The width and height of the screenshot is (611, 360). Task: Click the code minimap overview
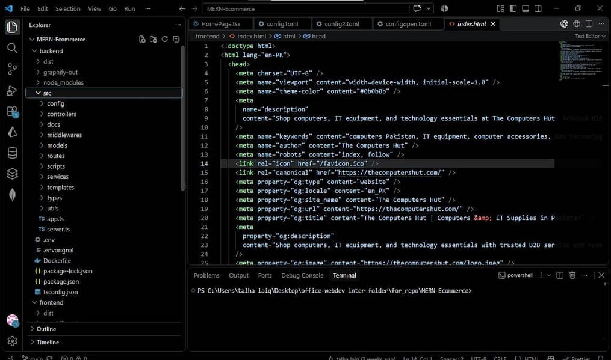point(581,60)
